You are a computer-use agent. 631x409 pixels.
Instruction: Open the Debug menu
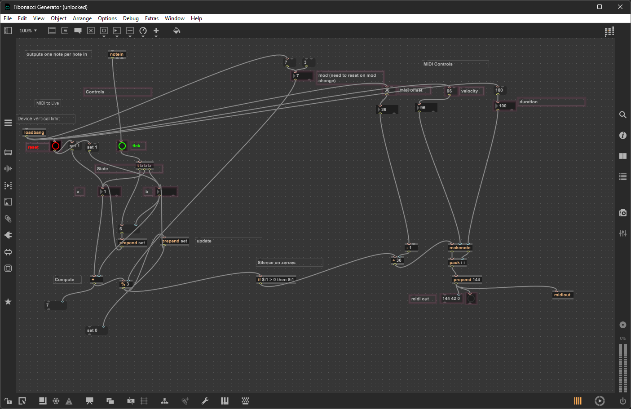click(131, 18)
